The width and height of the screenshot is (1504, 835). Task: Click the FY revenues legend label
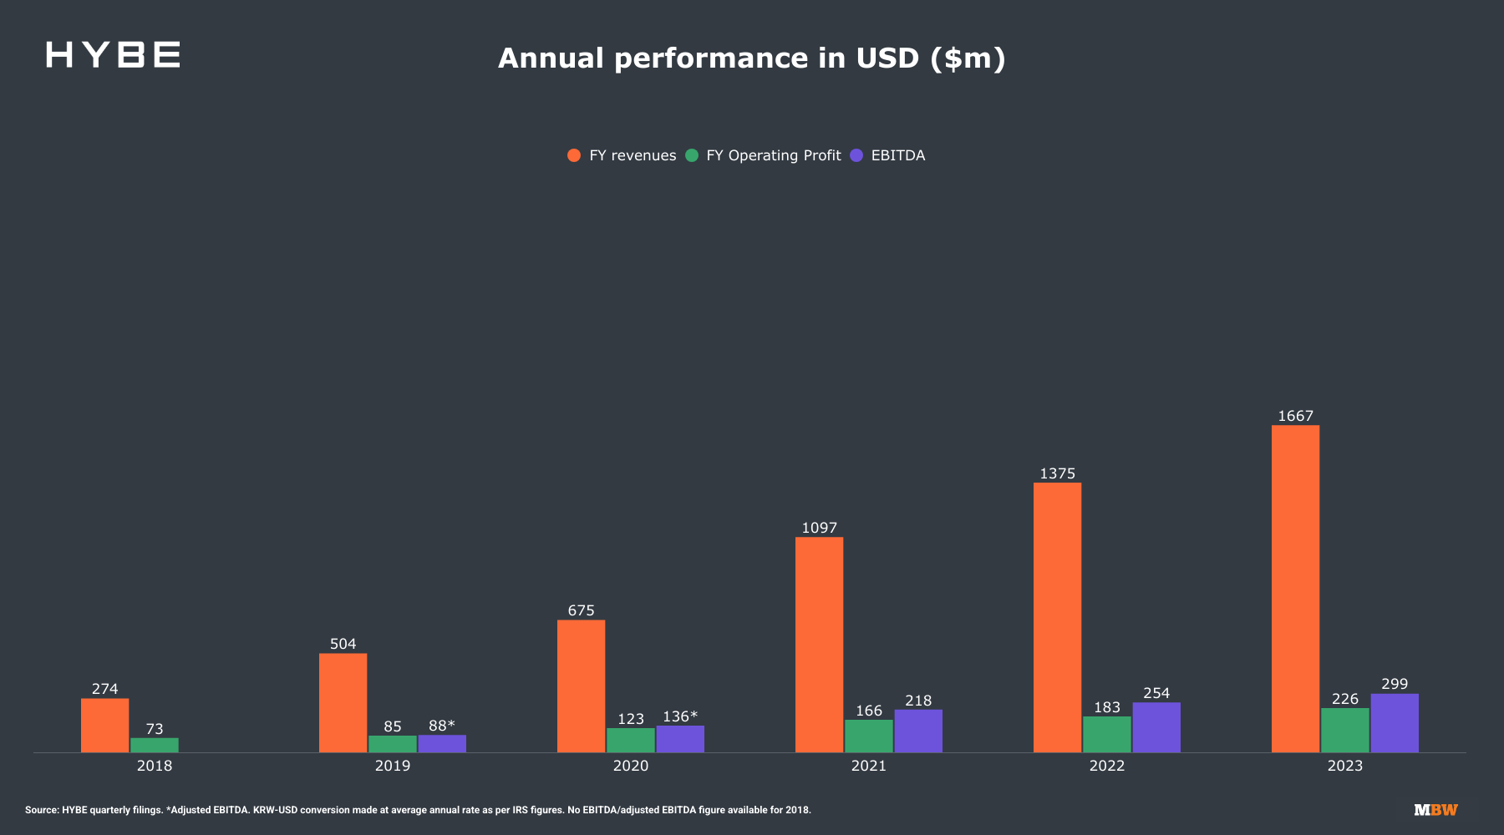[x=633, y=155]
